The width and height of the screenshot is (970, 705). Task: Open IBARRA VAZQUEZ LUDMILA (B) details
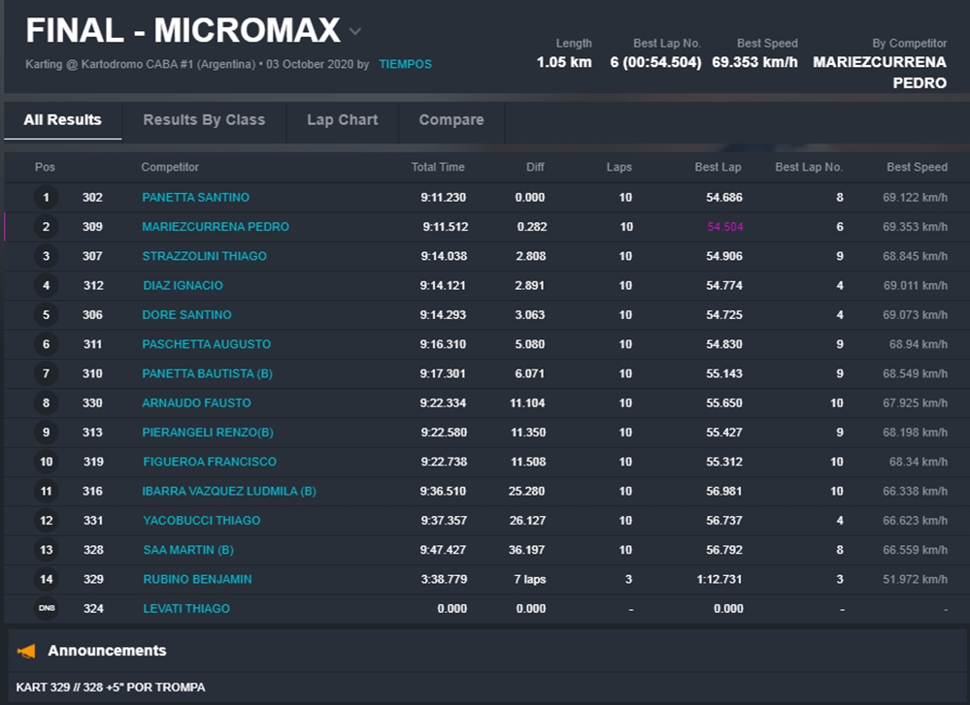pos(228,492)
